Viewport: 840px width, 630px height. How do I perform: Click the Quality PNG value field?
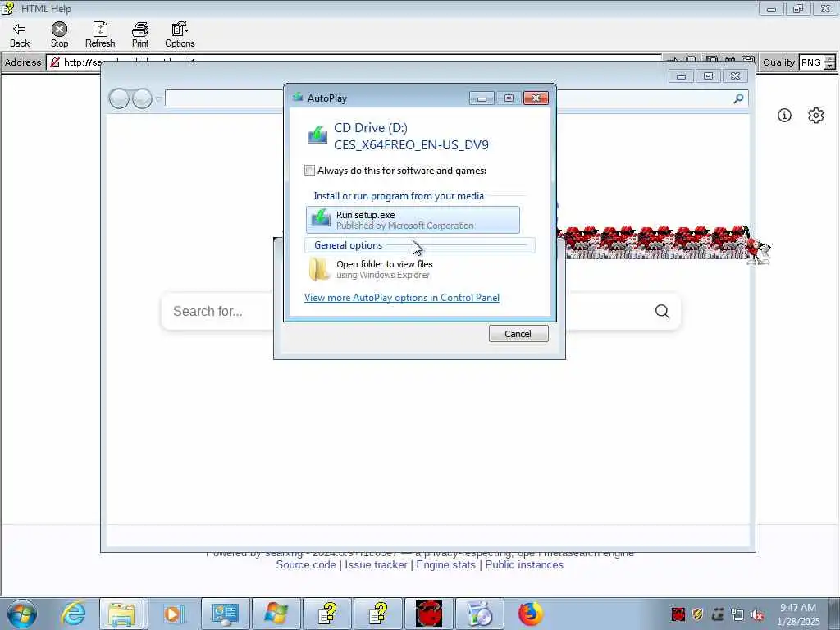coord(811,62)
